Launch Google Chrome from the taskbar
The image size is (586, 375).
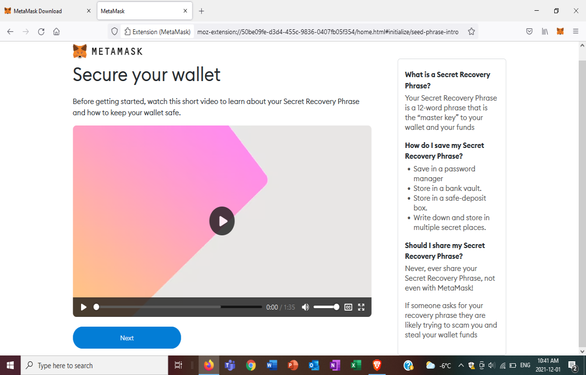[251, 365]
